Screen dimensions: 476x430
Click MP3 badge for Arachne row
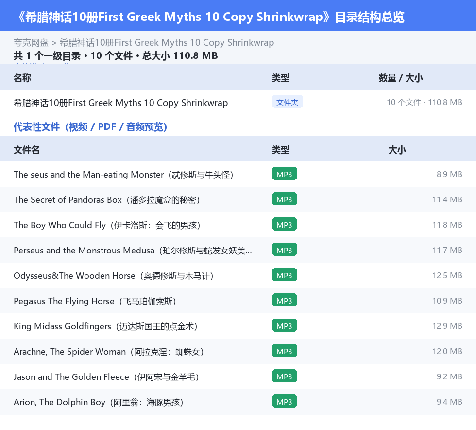(285, 351)
